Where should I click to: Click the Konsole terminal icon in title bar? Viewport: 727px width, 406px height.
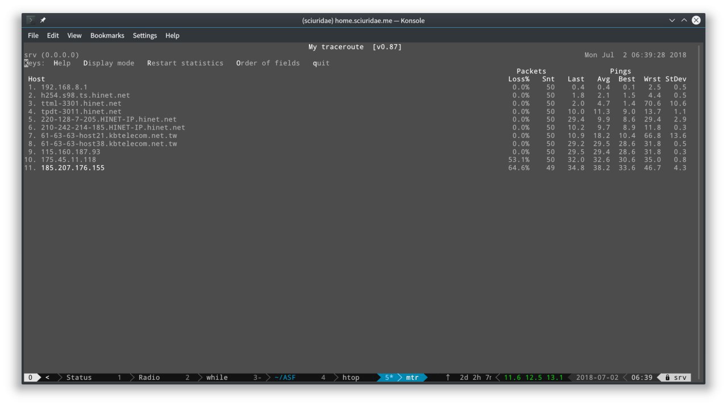(x=31, y=20)
